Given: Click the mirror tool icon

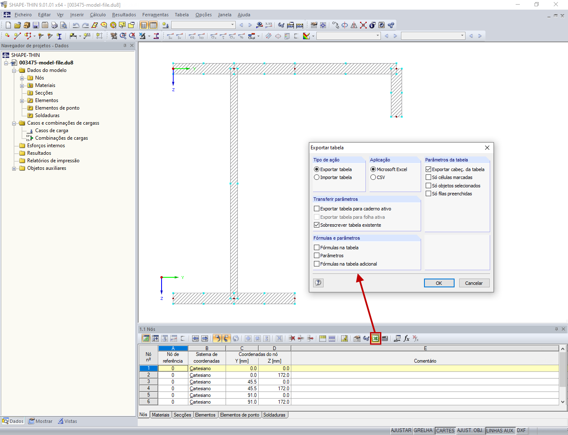Looking at the screenshot, I should [x=354, y=25].
